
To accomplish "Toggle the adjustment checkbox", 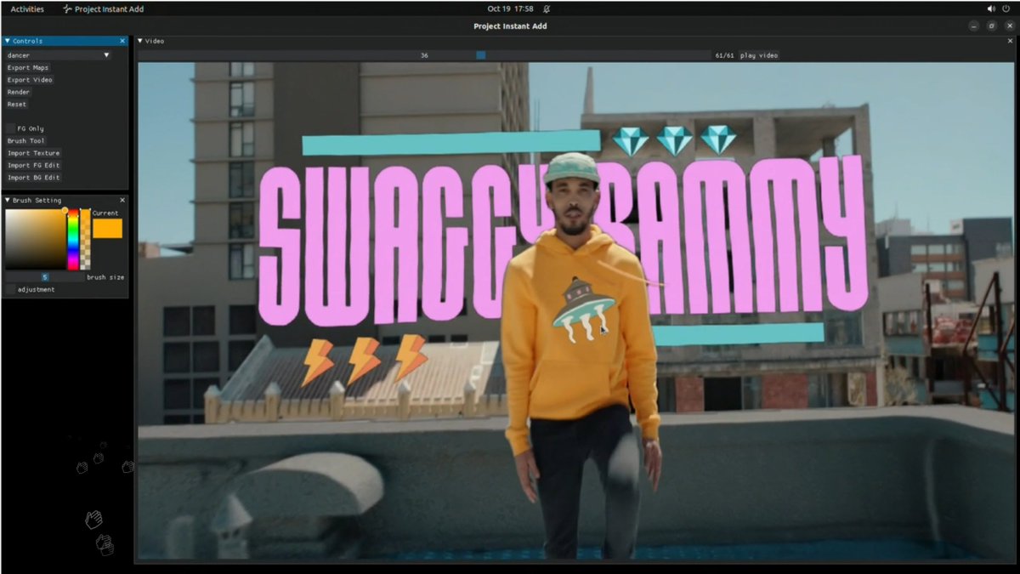I will coord(10,289).
